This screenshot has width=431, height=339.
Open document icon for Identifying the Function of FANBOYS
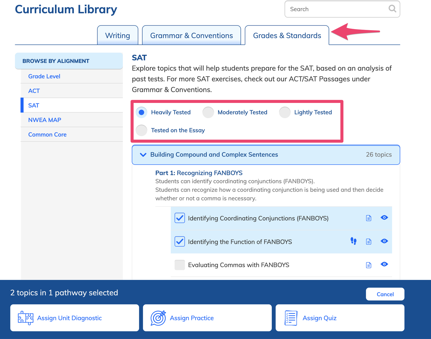[x=369, y=241]
